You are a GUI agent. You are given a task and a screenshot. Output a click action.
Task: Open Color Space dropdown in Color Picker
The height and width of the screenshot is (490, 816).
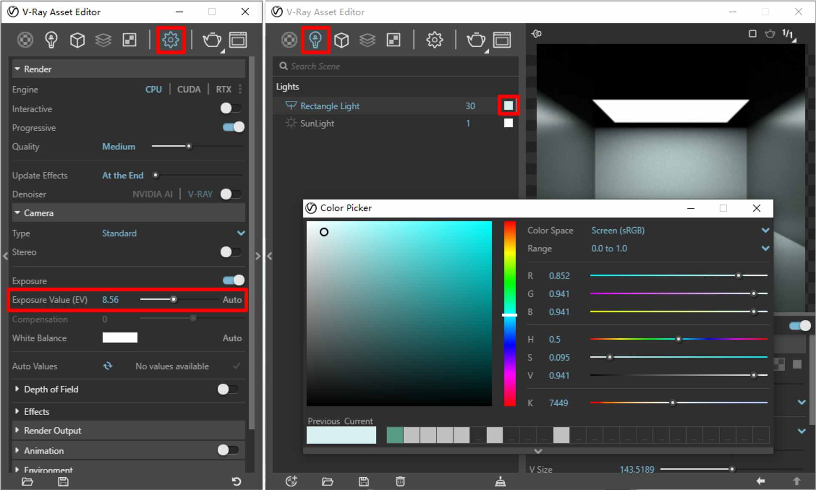tap(765, 230)
